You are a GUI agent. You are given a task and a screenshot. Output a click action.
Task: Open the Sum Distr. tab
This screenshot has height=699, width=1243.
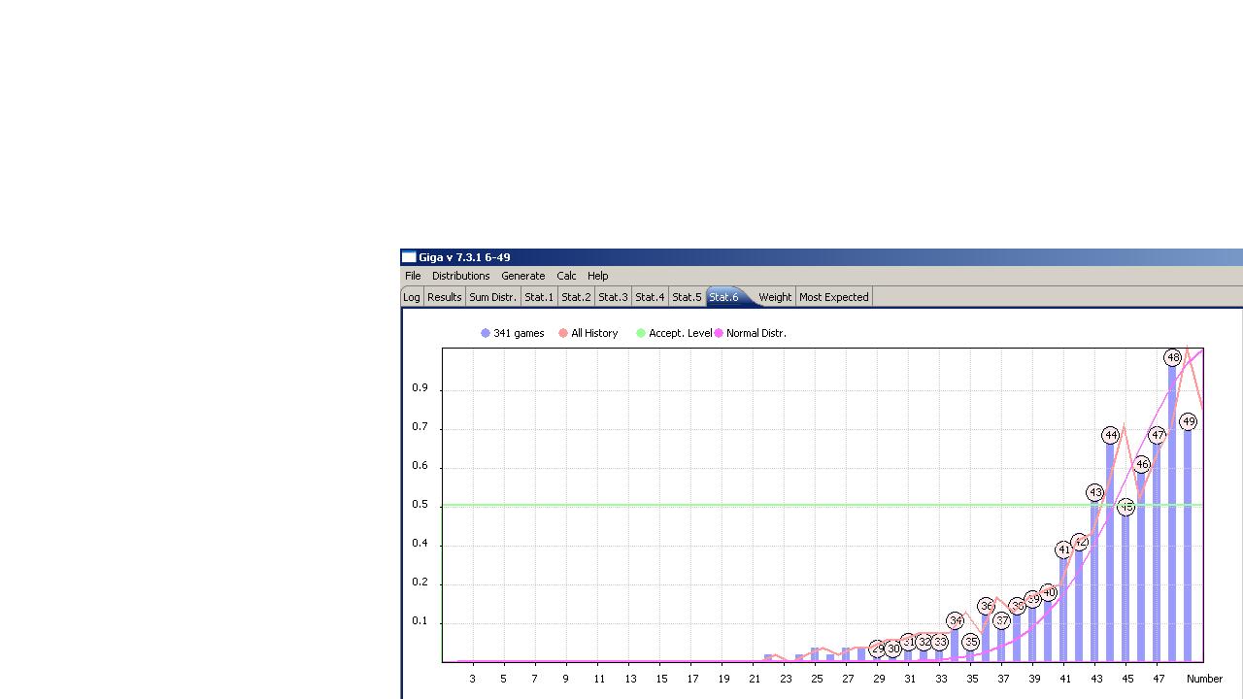click(492, 297)
